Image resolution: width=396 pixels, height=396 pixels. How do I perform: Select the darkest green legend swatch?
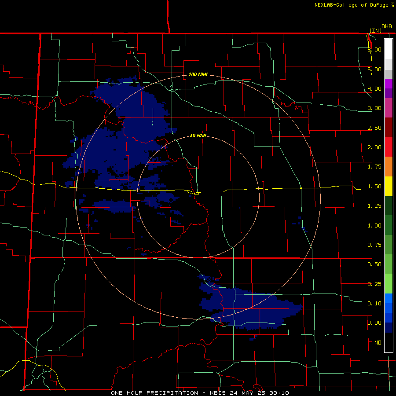389,206
